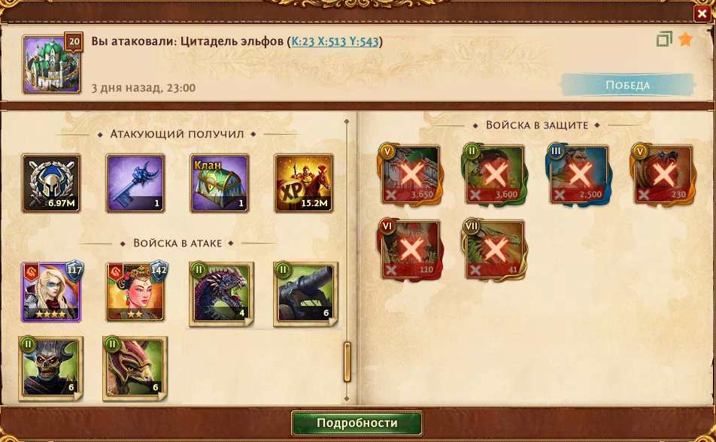Select the XP 15.2M reward icon

[x=303, y=183]
